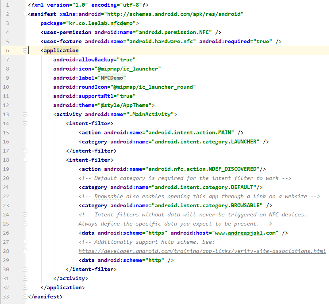This screenshot has width=329, height=304.
Task: Fold the first intent-filter block on line 14
Action: (25, 124)
